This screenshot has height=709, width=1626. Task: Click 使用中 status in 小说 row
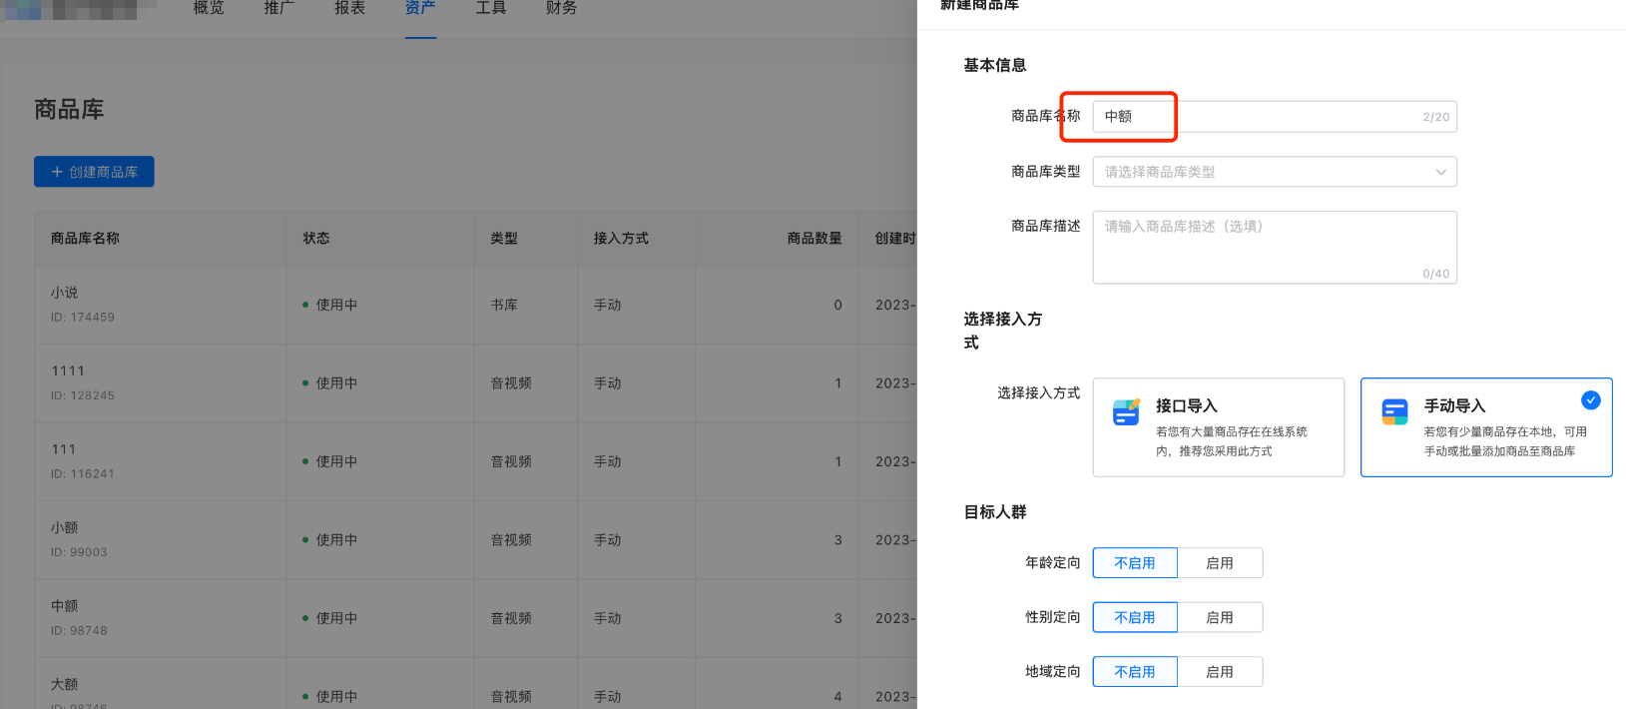tap(336, 306)
